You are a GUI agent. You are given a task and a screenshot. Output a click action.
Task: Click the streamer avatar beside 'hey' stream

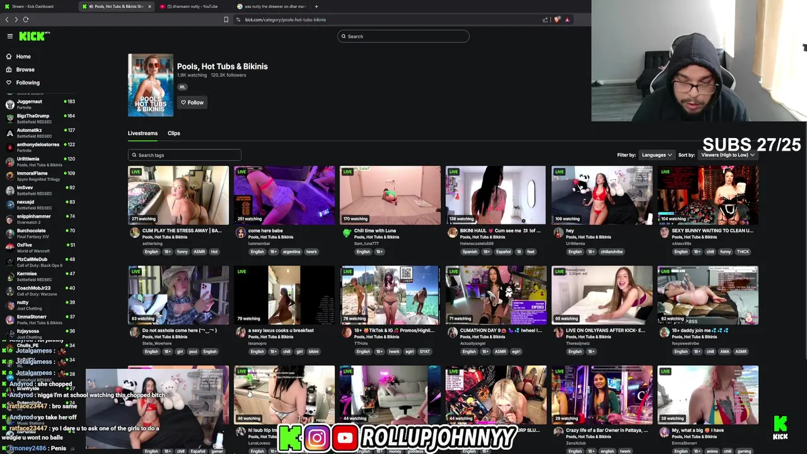click(x=558, y=233)
